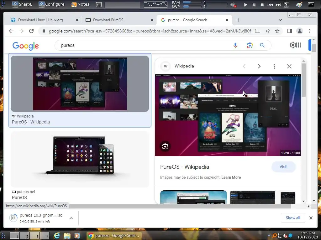Click the horizontal scrollbar thumb
Image resolution: width=321 pixels, height=240 pixels.
180,206
